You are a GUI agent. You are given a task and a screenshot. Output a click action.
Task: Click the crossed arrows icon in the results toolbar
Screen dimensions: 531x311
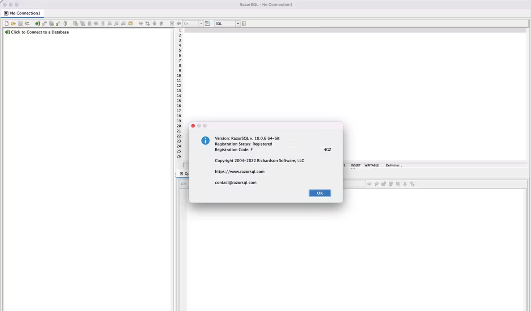click(x=412, y=184)
